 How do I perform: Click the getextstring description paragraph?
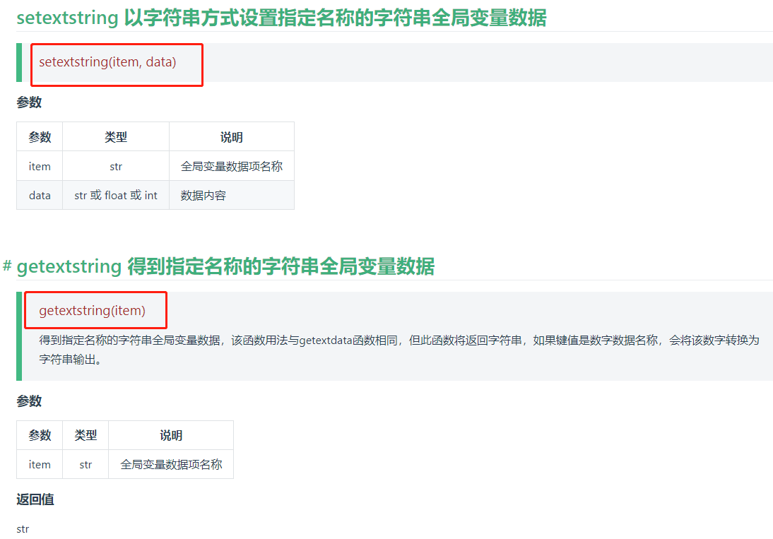pyautogui.click(x=399, y=350)
